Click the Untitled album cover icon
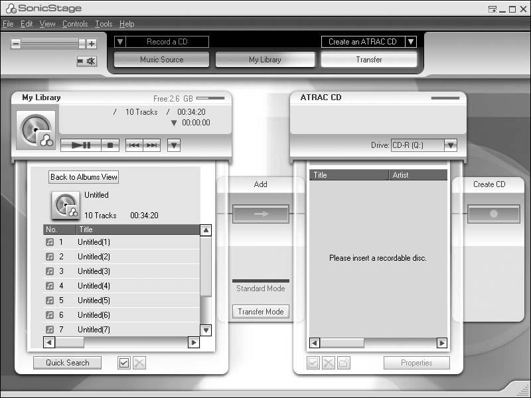Viewport: 531px width, 398px height. [x=66, y=205]
